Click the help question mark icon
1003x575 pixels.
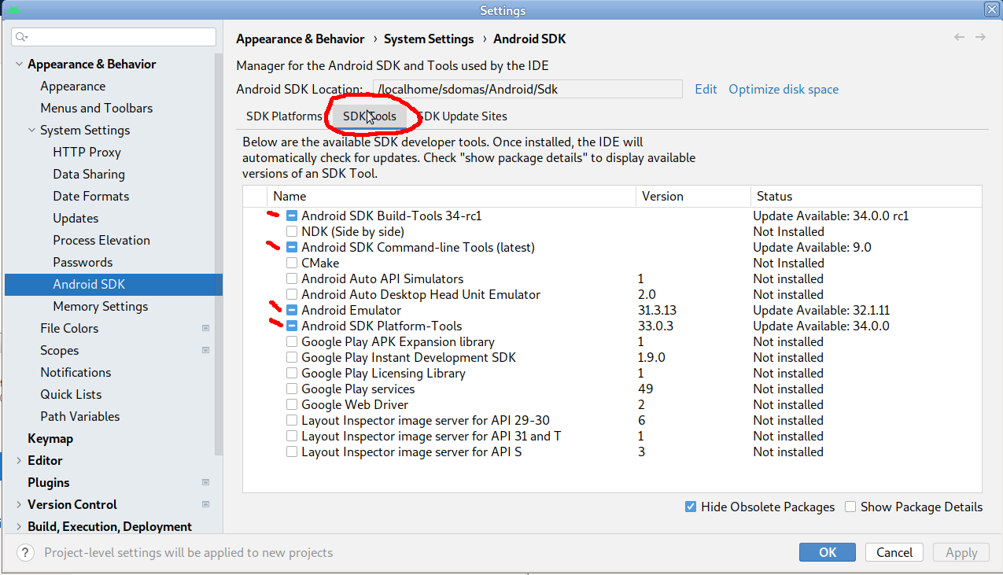pyautogui.click(x=24, y=552)
